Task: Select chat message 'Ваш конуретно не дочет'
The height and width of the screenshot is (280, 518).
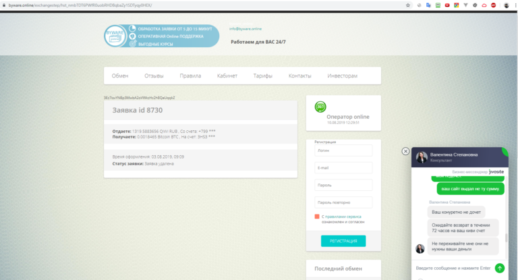Action: [x=456, y=213]
